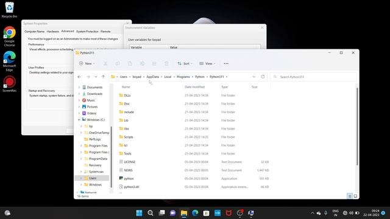Screen dimensions: 390x219
Task: Switch to large thumbnails view icon
Action: [355, 196]
